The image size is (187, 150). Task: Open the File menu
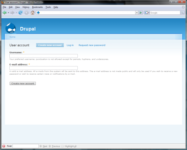[x=5, y=7]
